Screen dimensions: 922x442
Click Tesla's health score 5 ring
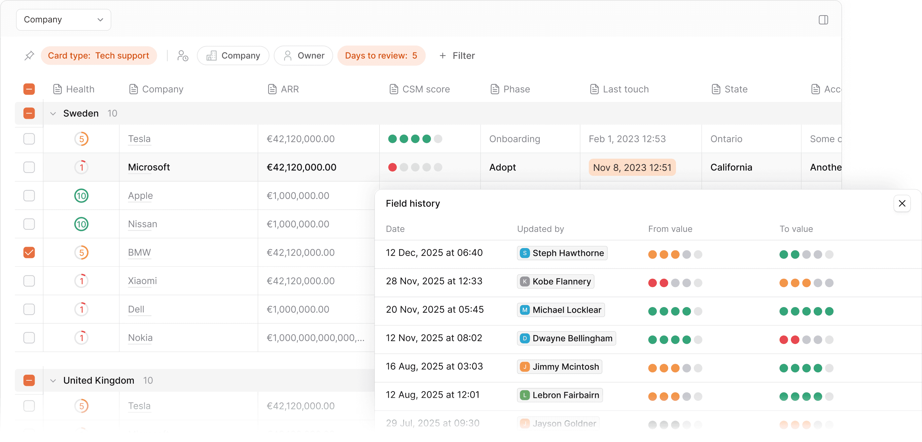81,139
